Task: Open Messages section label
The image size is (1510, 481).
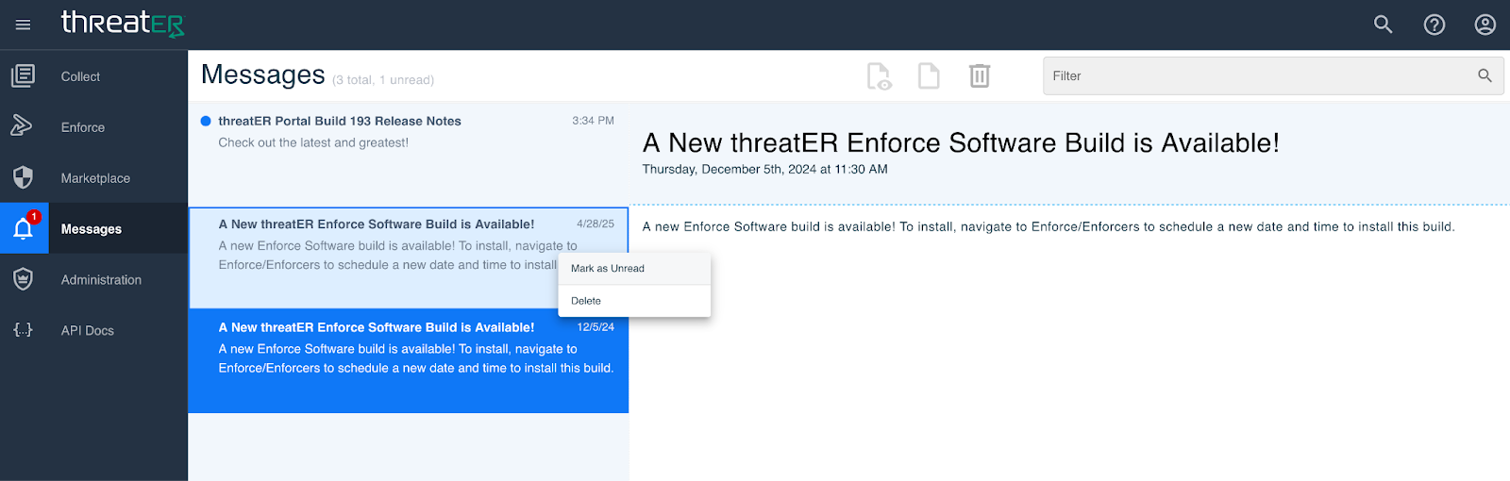Action: [92, 229]
